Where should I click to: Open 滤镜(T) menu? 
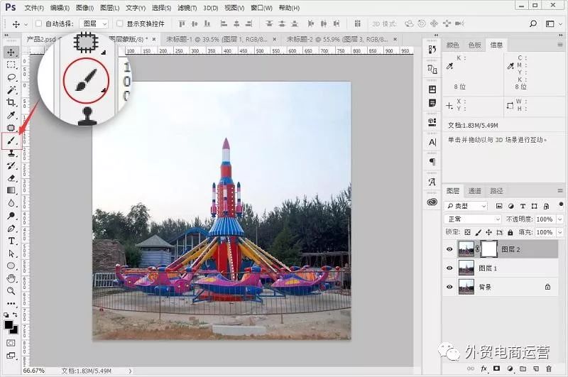pyautogui.click(x=187, y=8)
